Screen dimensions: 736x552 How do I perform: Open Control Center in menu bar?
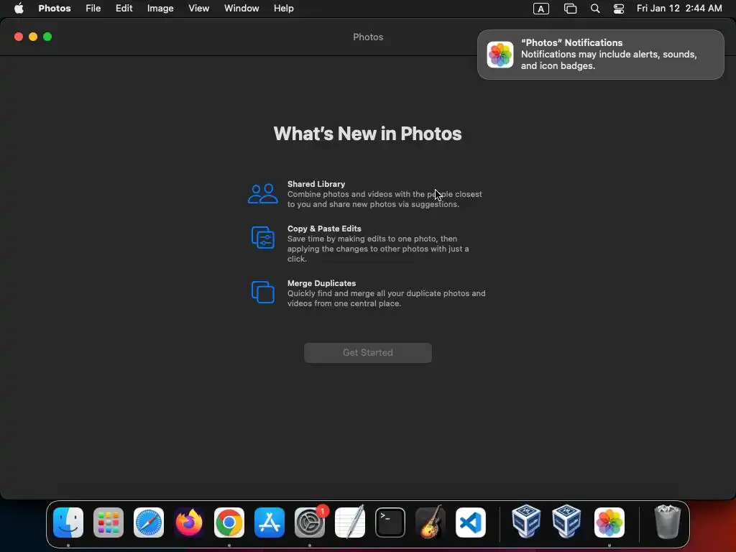click(619, 9)
